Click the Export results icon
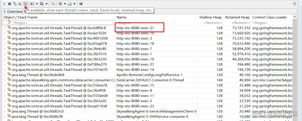302x121 pixels. pos(70,4)
